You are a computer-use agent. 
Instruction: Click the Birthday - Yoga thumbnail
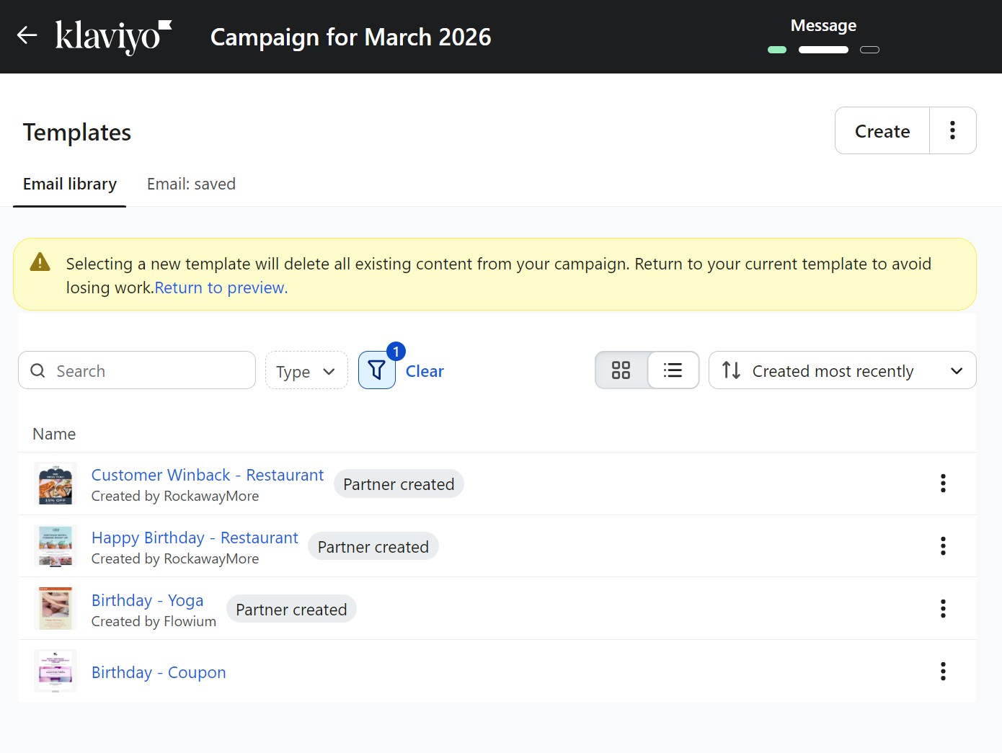[x=56, y=609]
